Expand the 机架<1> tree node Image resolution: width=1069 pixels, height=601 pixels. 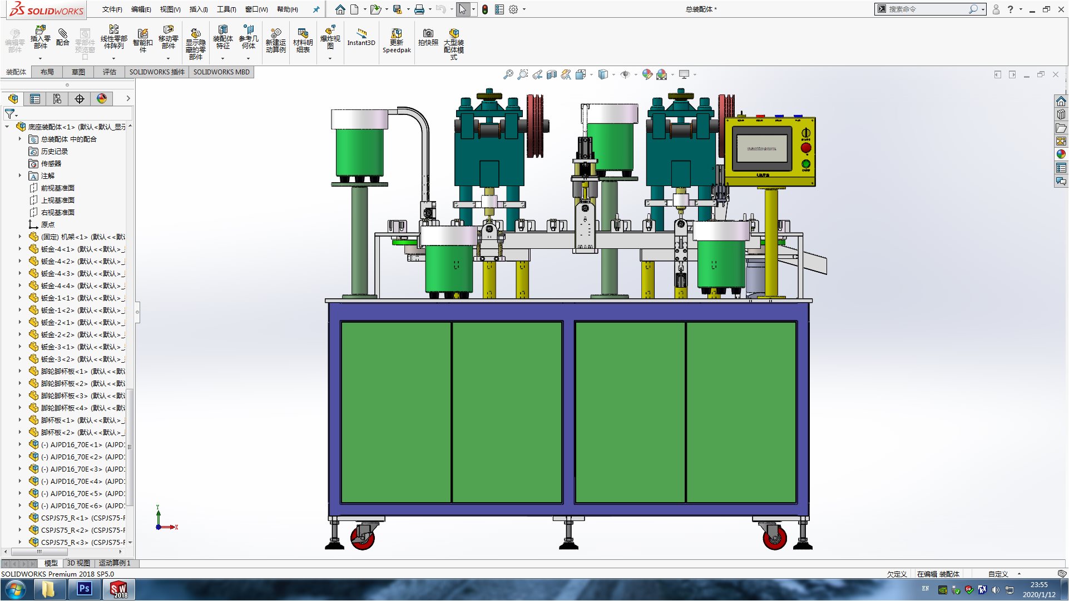(20, 237)
